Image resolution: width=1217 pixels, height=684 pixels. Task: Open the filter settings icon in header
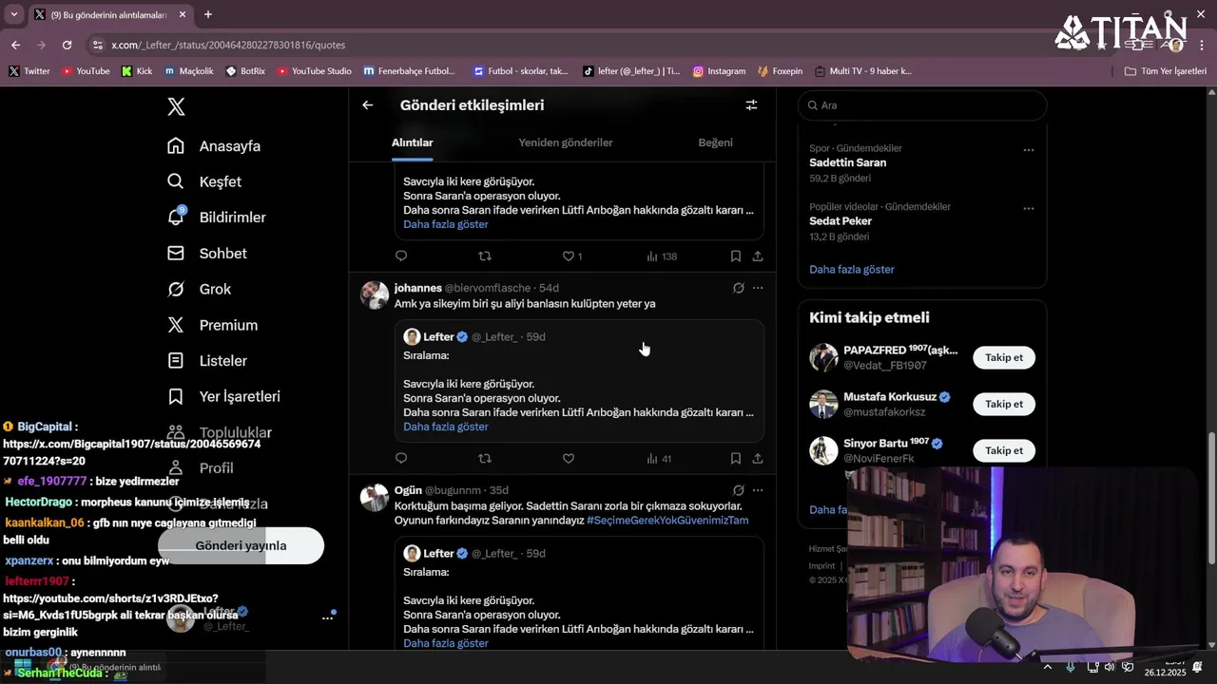(751, 105)
